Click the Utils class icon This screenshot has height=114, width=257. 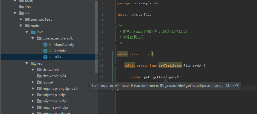coord(45,57)
